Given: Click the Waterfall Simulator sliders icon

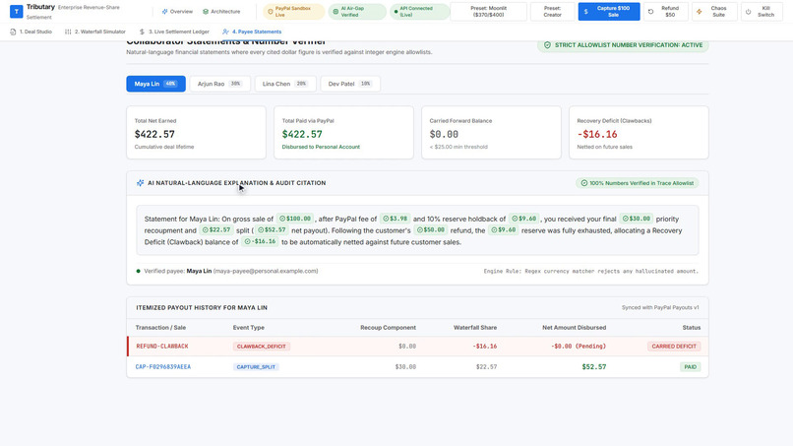Looking at the screenshot, I should (68, 32).
